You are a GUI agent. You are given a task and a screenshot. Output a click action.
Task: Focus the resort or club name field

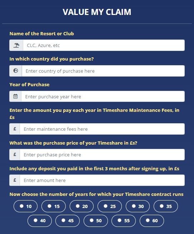click(x=104, y=45)
